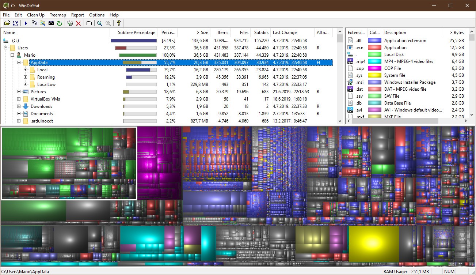
Task: Open the Help menu
Action: [114, 15]
